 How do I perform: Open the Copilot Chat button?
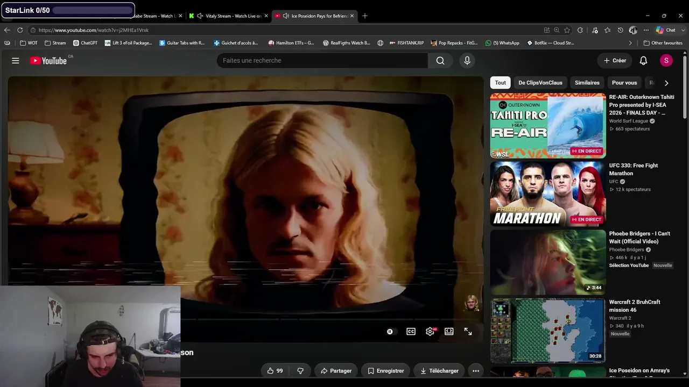coord(666,30)
